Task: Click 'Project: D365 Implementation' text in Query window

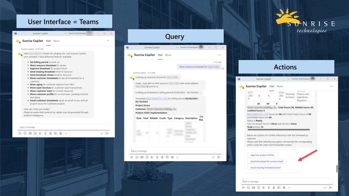Action: (151, 113)
